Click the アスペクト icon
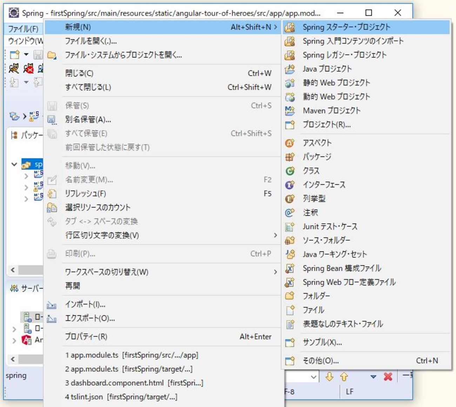Image resolution: width=456 pixels, height=407 pixels. tap(290, 143)
